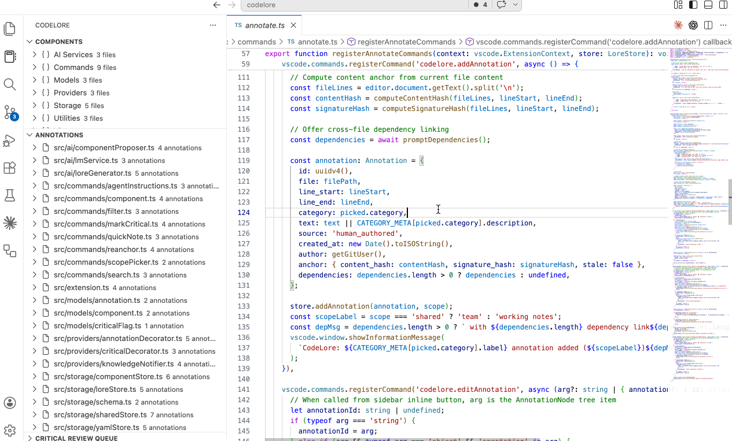This screenshot has width=732, height=441.
Task: Select src/storage/loreStore.ts row
Action: pos(125,389)
